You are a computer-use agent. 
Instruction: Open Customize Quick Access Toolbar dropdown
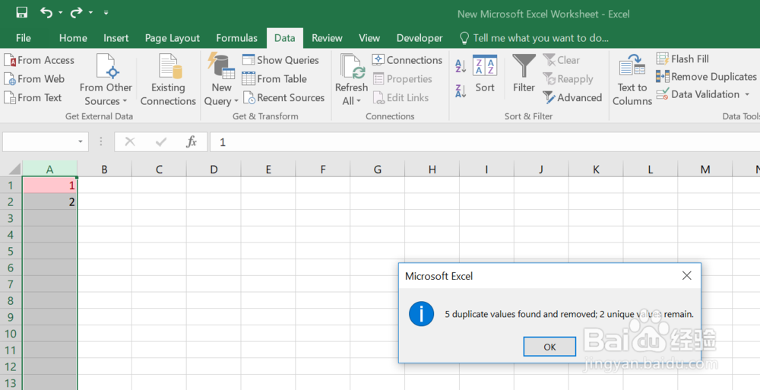click(106, 13)
